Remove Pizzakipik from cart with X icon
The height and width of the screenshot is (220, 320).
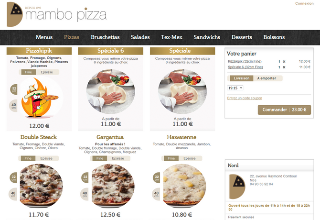point(284,62)
